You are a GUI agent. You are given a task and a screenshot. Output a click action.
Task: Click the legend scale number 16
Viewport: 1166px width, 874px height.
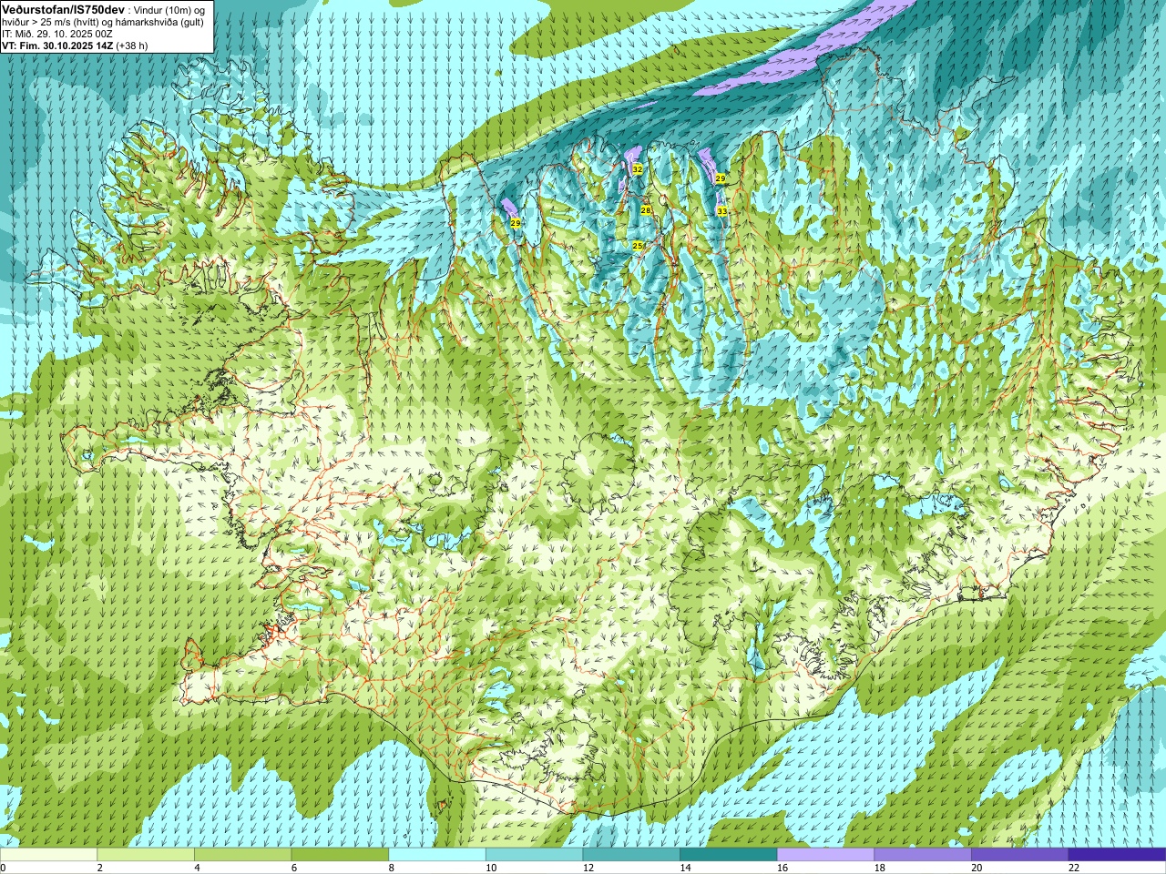[x=783, y=868]
